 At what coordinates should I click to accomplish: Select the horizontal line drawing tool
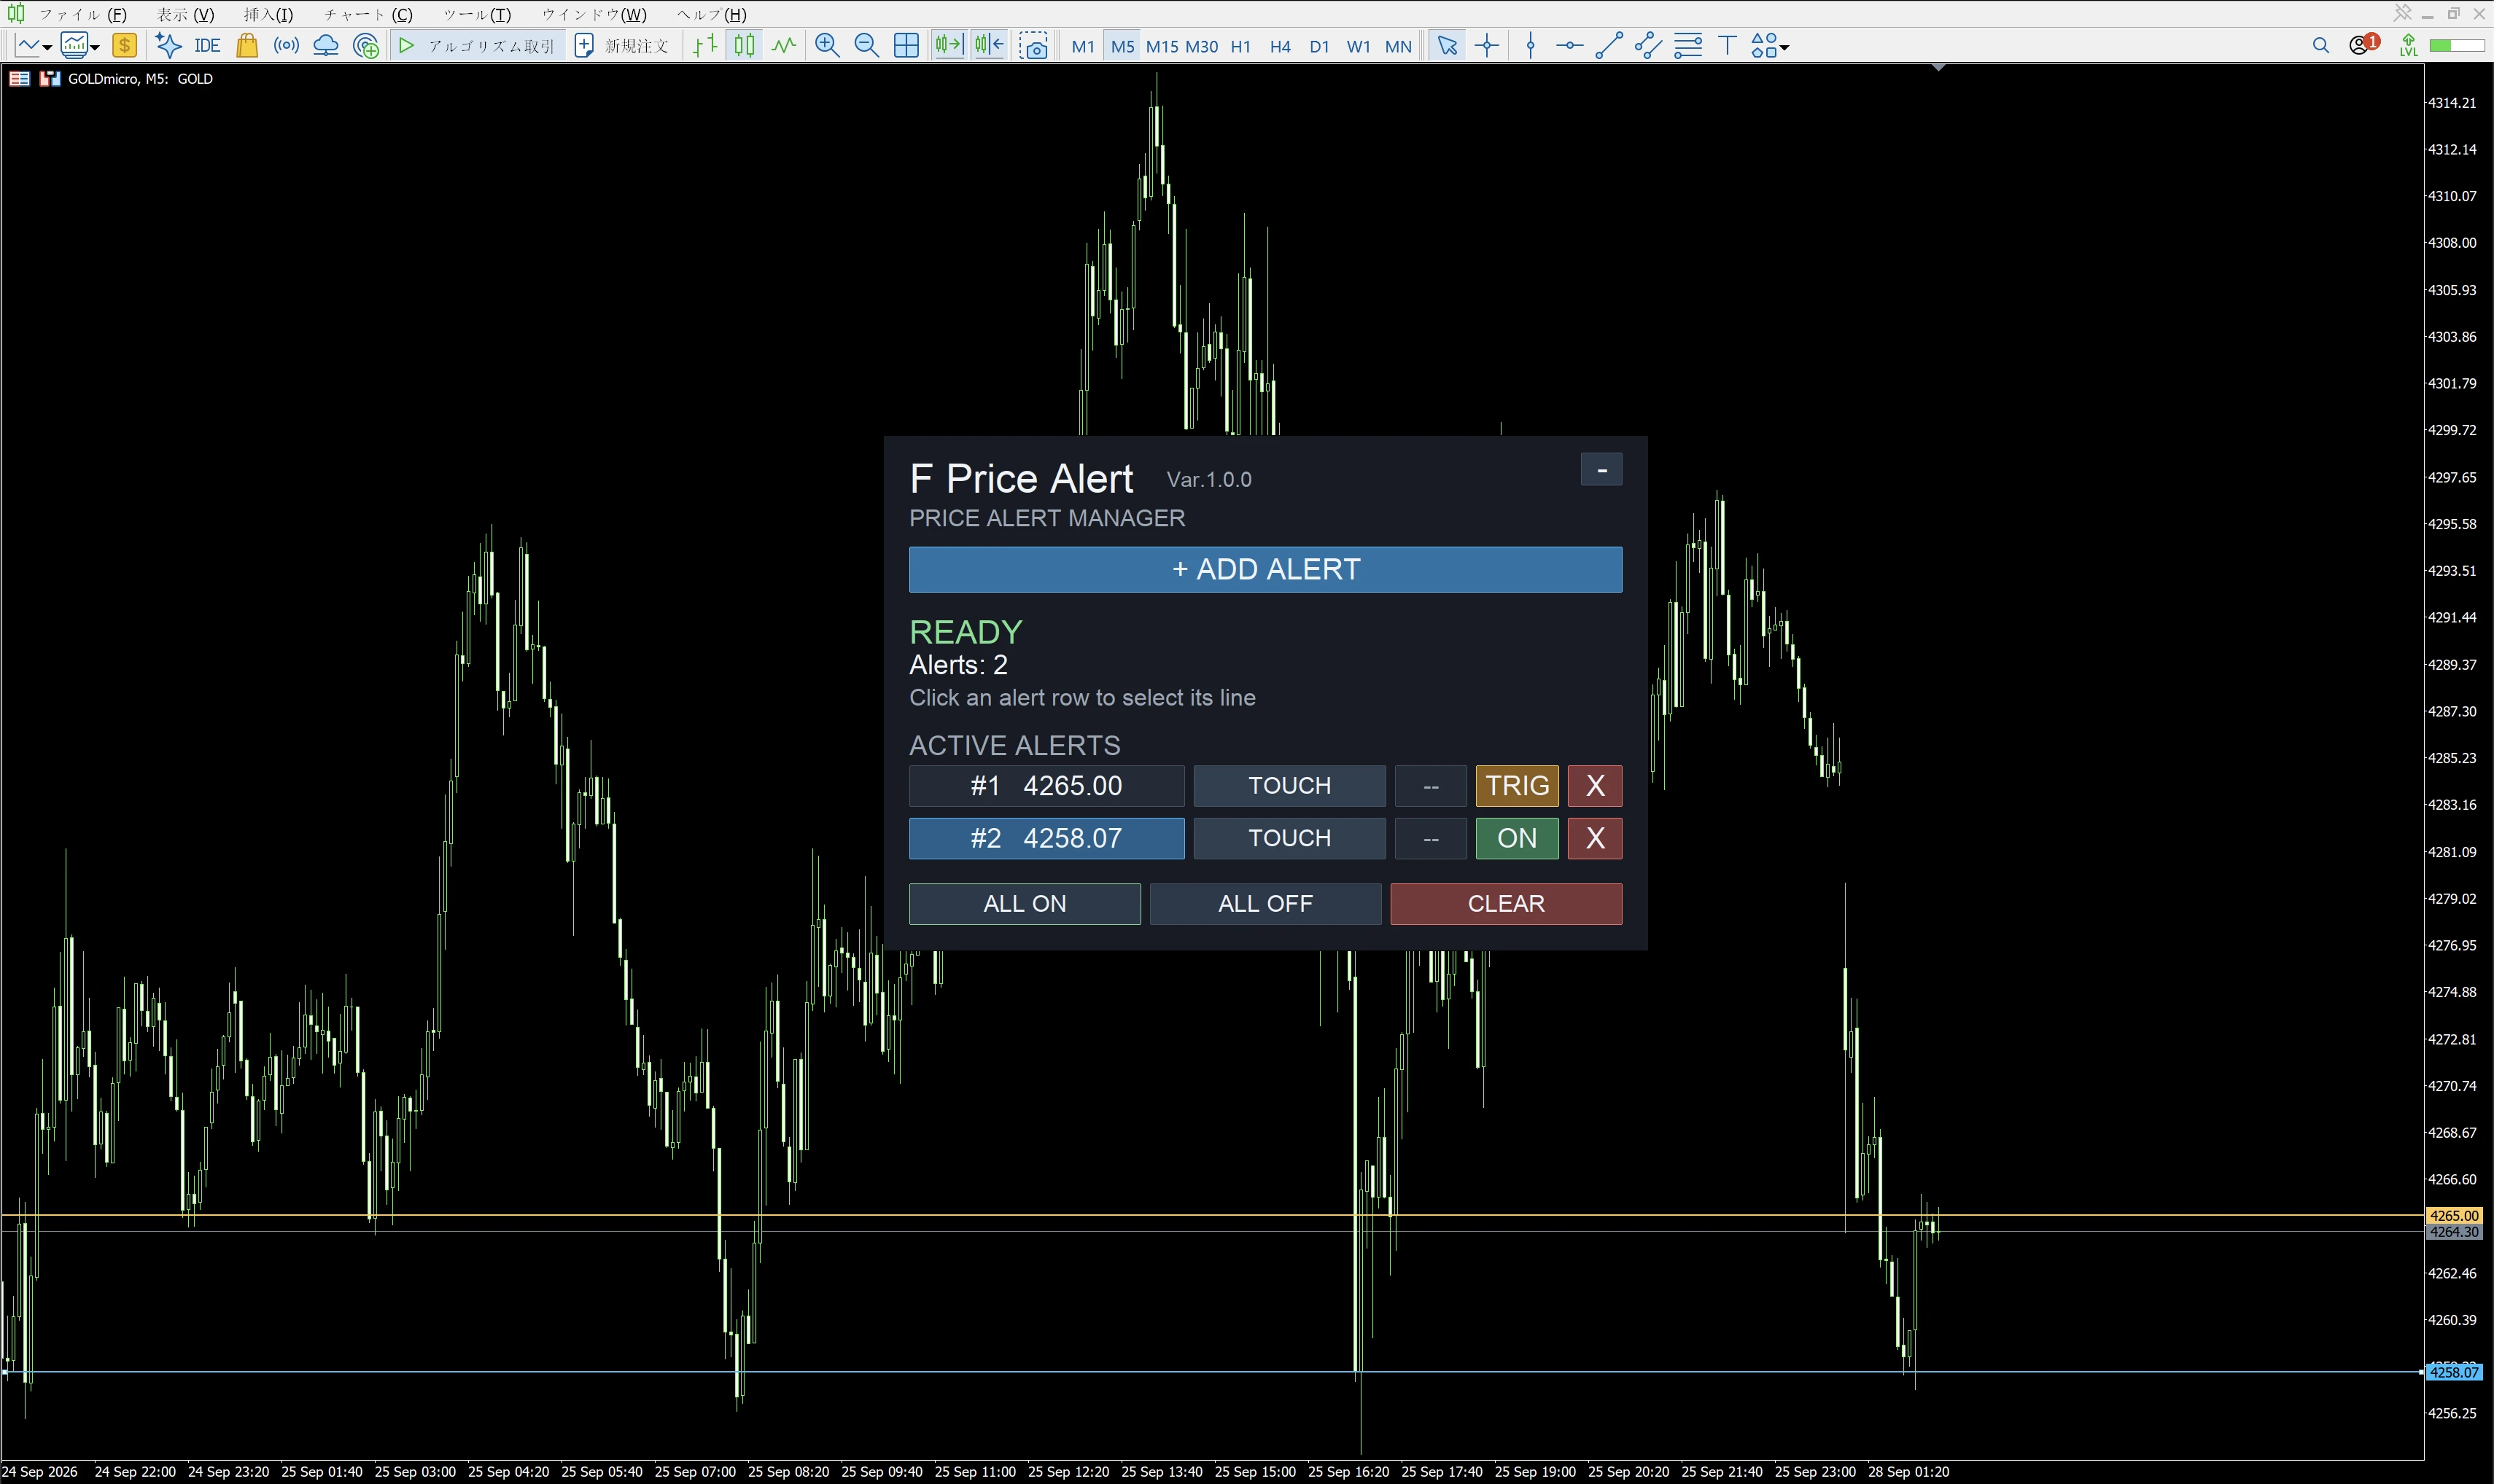point(1569,46)
